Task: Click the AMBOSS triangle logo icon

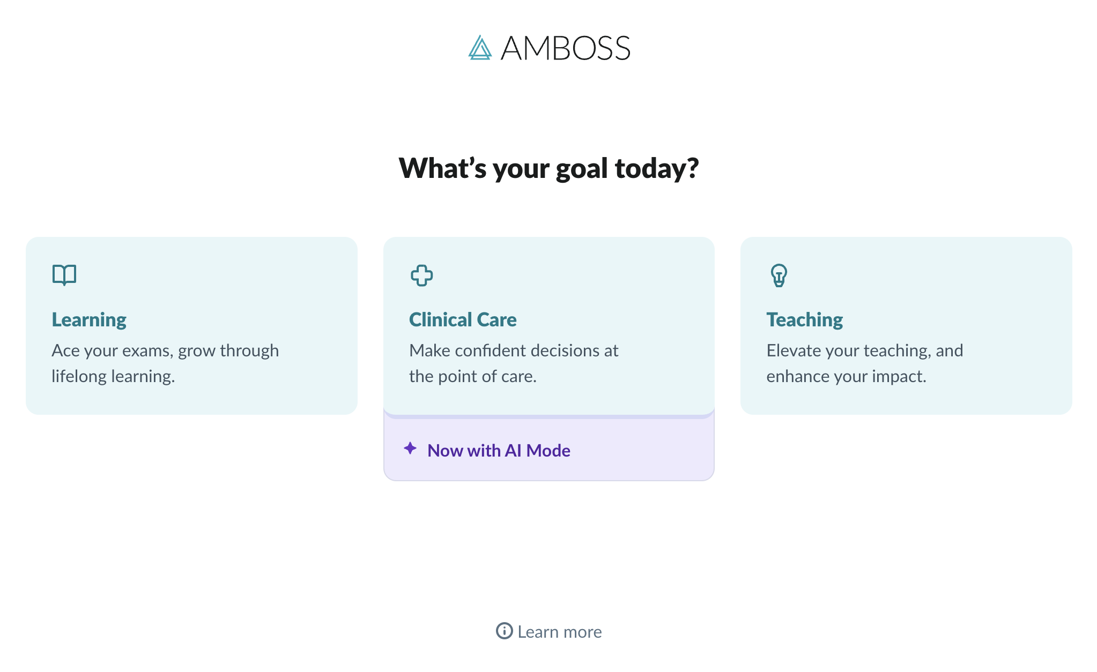Action: coord(480,48)
